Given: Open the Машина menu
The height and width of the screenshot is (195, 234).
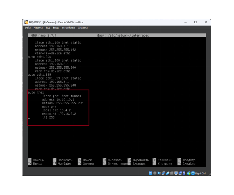Looking at the screenshot, I should click(38, 28).
